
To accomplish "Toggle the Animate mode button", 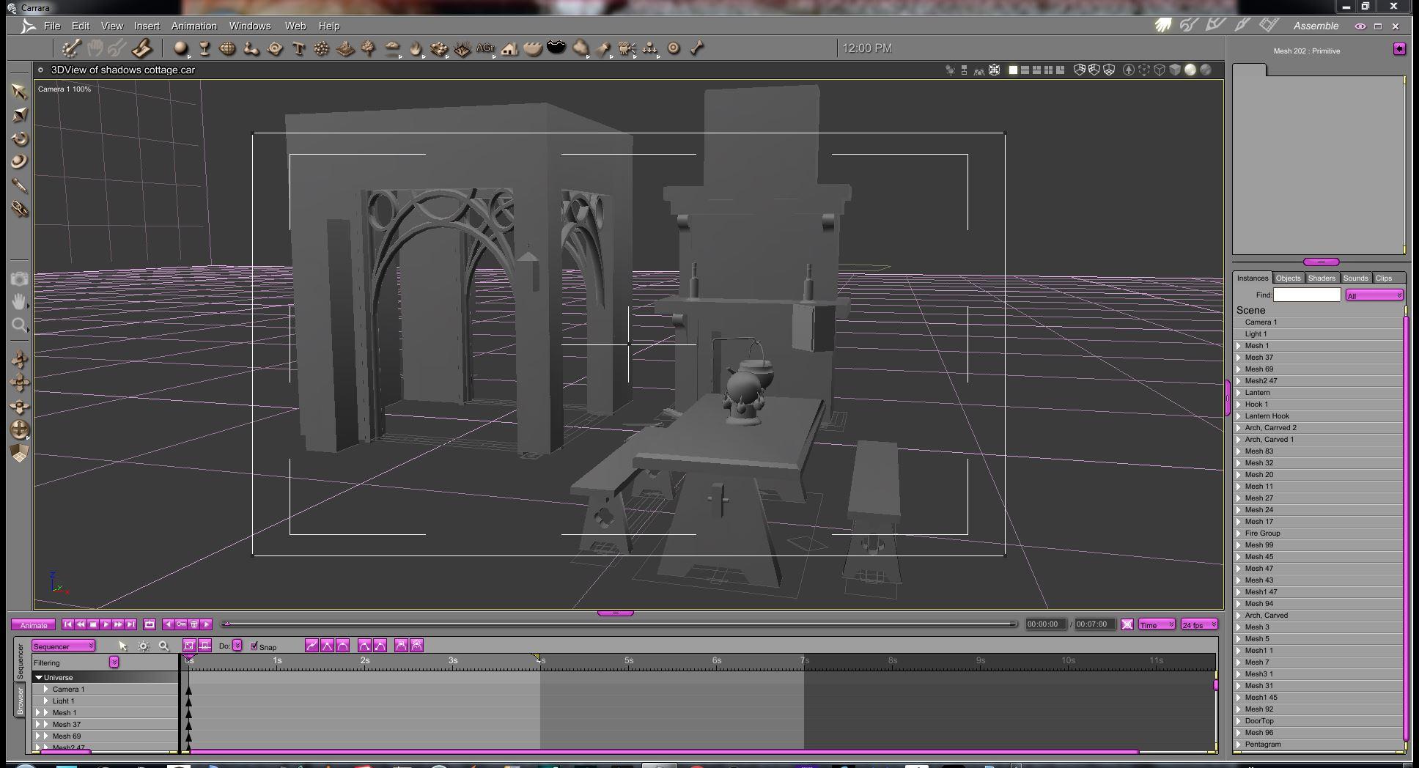I will 33,625.
